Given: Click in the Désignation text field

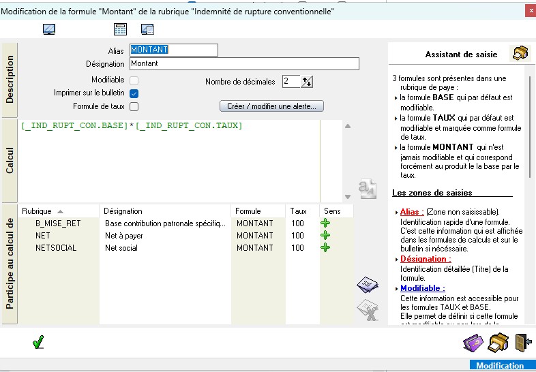Looking at the screenshot, I should (x=243, y=63).
